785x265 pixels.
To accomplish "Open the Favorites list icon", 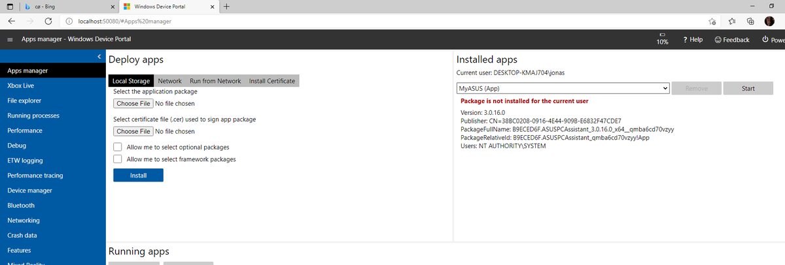I will click(732, 22).
